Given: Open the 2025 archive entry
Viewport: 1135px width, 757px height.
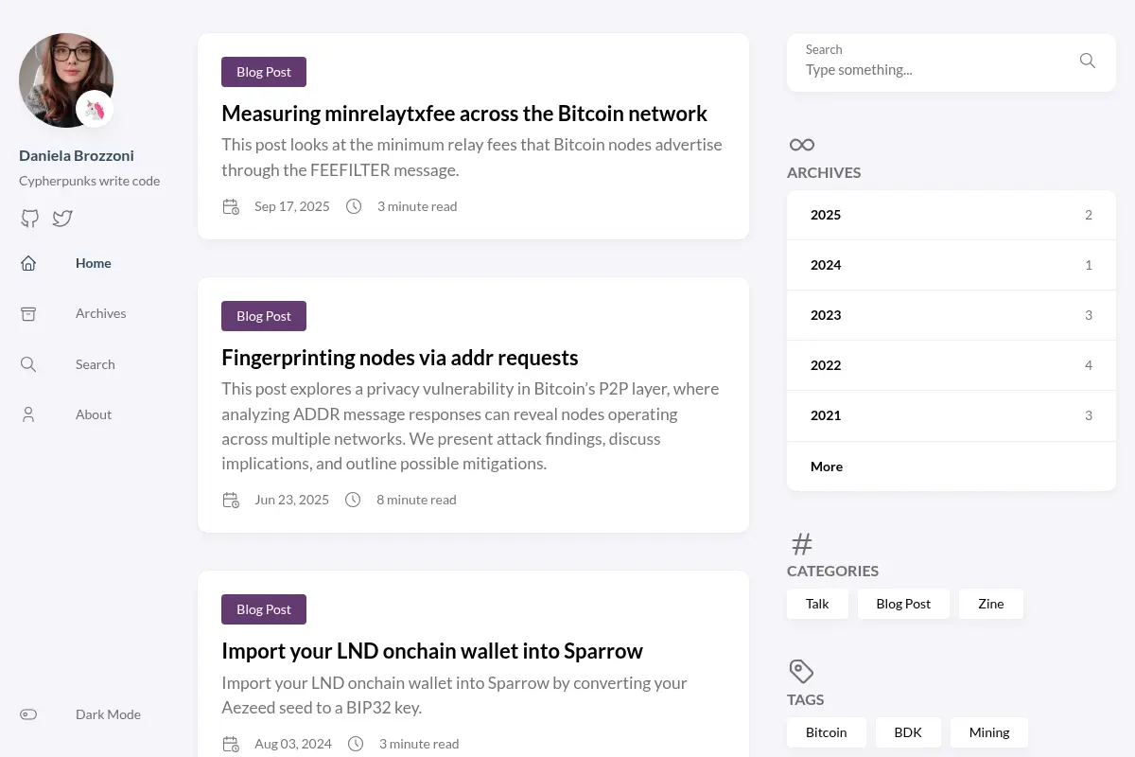Looking at the screenshot, I should point(952,215).
